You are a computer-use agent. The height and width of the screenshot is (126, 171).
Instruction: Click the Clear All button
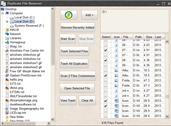coord(87,101)
